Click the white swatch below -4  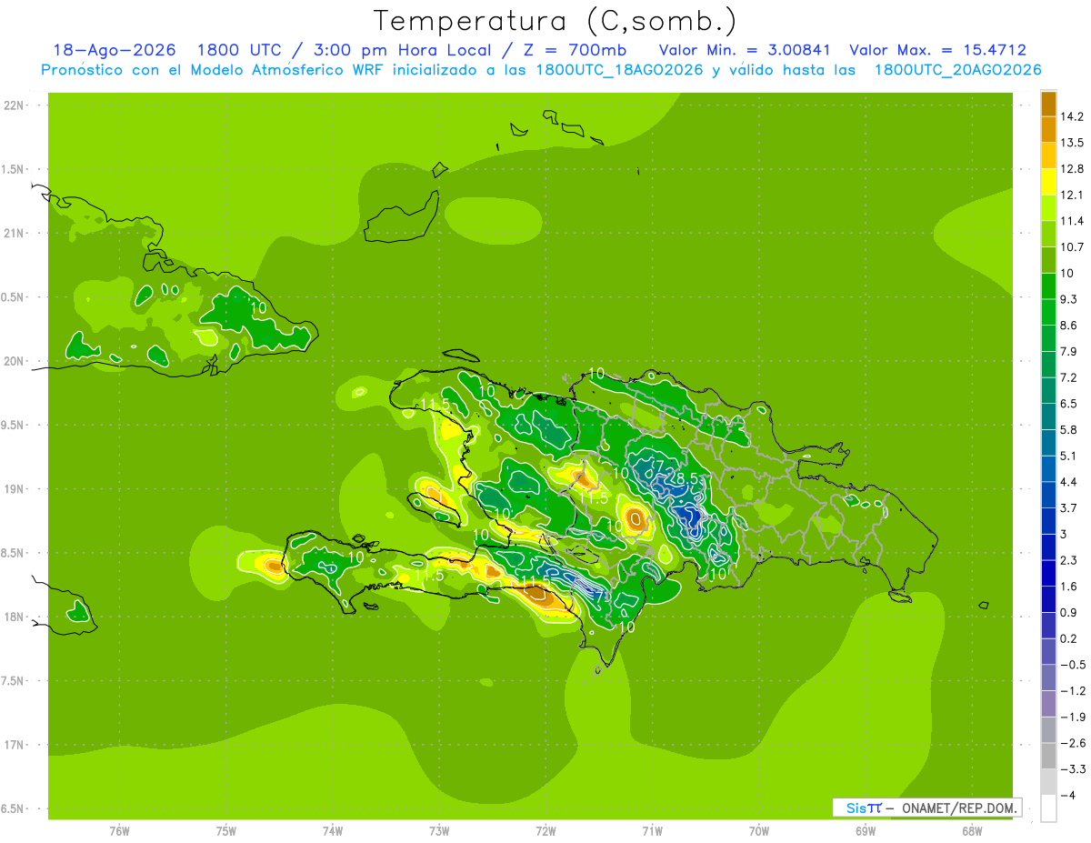coord(1048,808)
